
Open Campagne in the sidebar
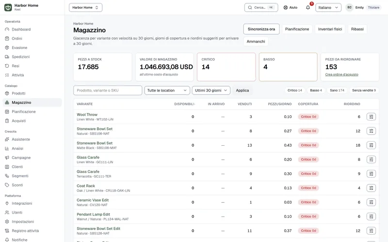click(32, 158)
